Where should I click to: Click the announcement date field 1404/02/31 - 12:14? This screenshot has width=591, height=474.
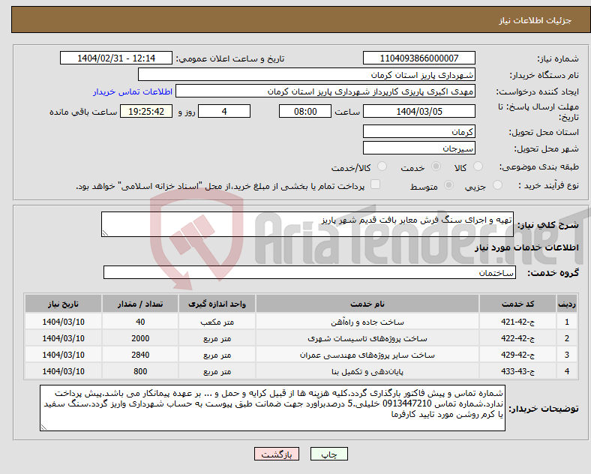pos(116,58)
